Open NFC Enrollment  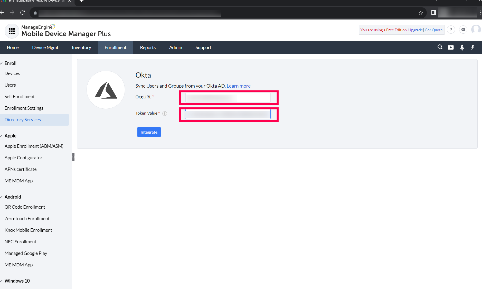21,242
